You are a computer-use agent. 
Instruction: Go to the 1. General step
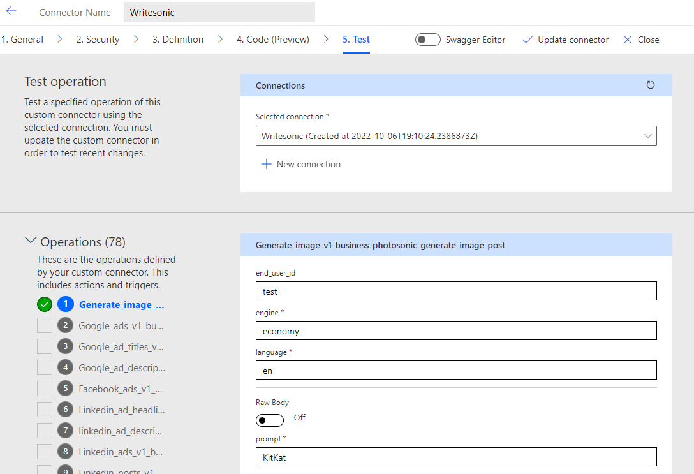pyautogui.click(x=22, y=40)
